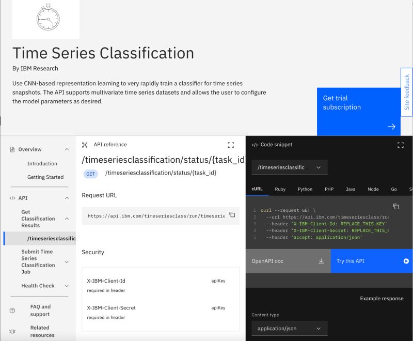
Task: Click the API reference network icon
Action: (85, 145)
